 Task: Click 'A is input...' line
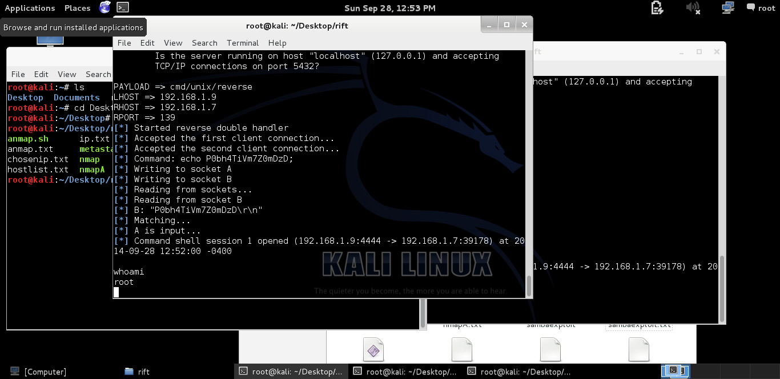(x=157, y=231)
